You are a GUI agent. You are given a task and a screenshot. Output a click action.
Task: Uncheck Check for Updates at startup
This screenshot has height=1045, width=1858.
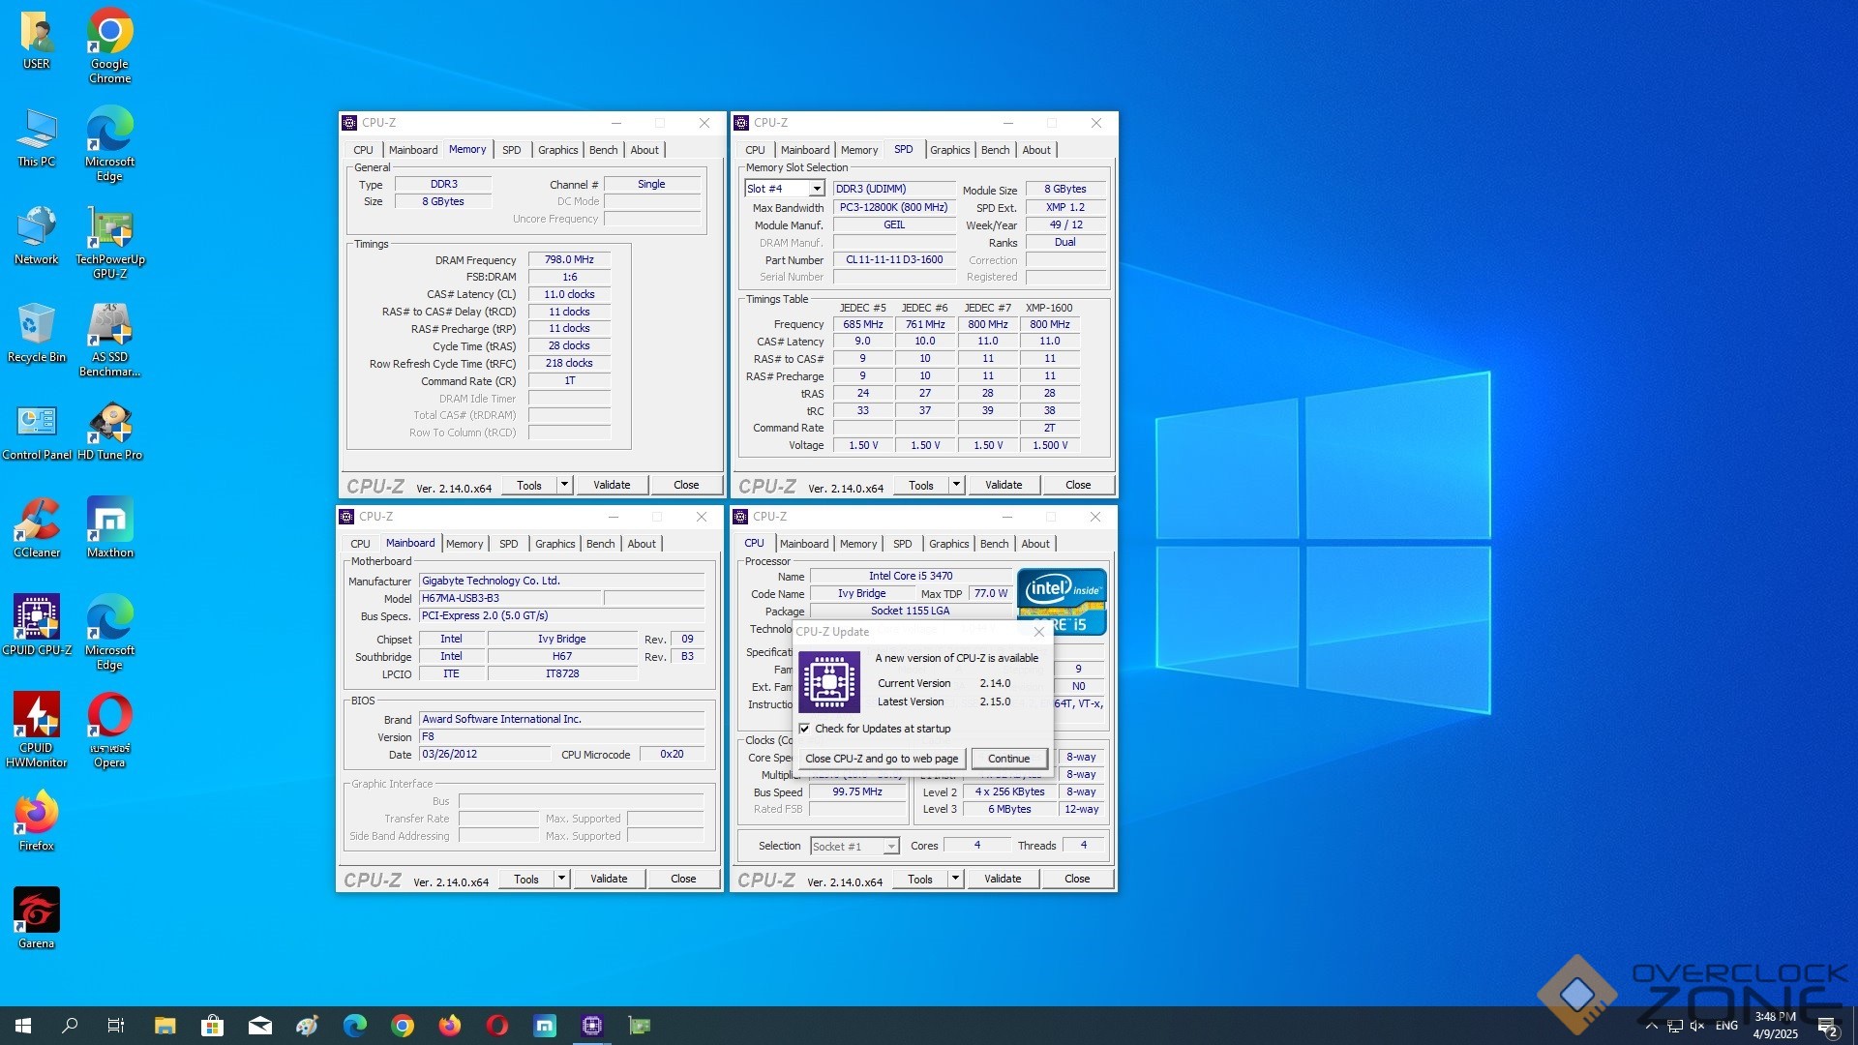tap(804, 729)
